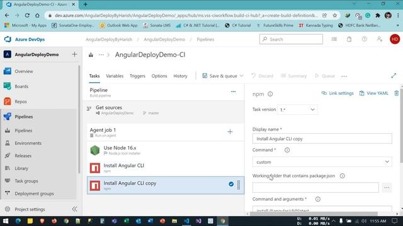Select the Pipelines hub heading

(24, 117)
